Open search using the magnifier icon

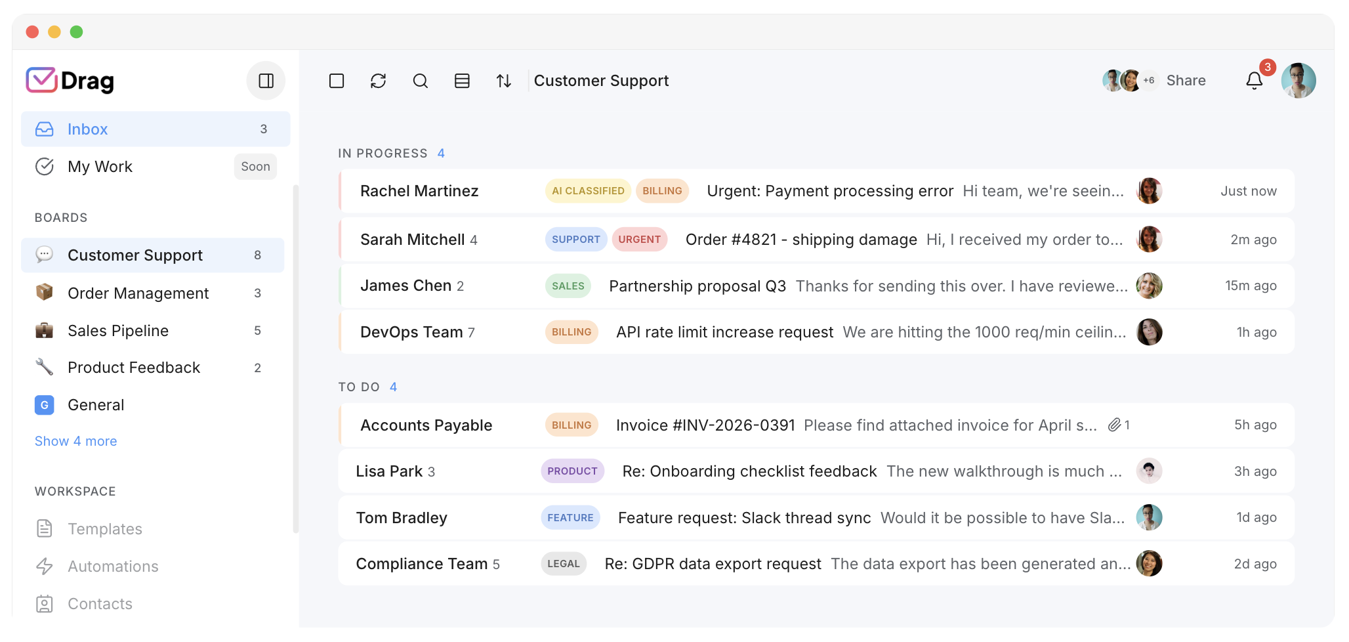[421, 81]
